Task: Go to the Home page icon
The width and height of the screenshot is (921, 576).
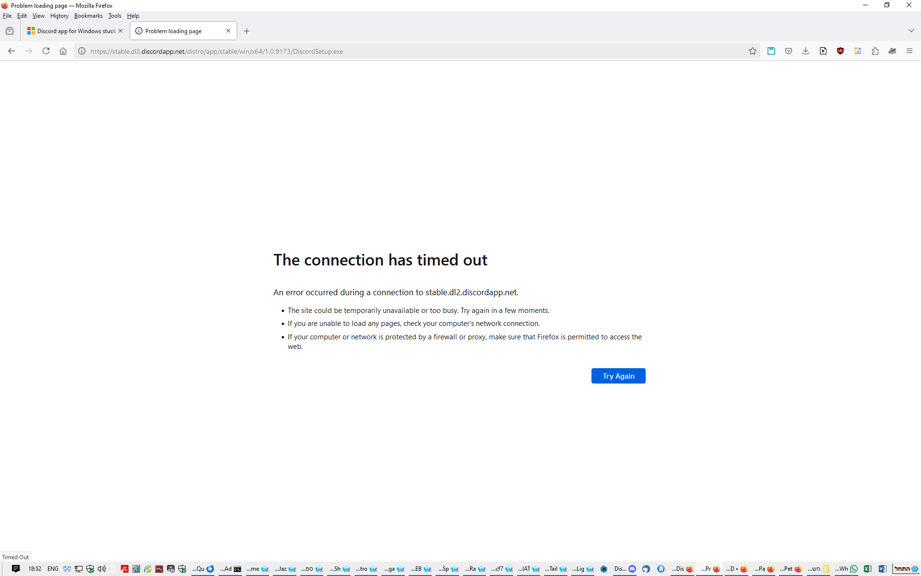Action: point(63,51)
